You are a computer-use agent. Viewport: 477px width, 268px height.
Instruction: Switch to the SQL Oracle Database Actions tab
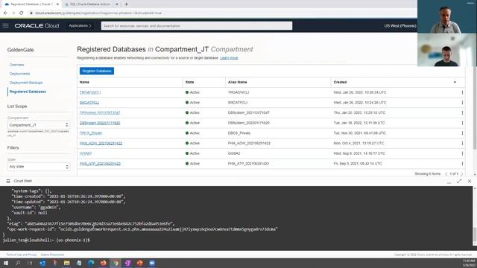pyautogui.click(x=90, y=4)
